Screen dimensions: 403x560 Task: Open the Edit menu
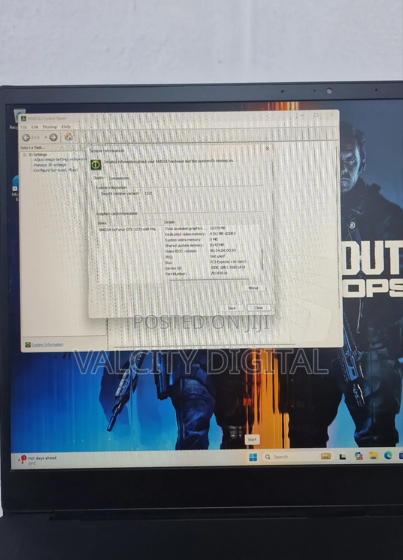pos(35,127)
